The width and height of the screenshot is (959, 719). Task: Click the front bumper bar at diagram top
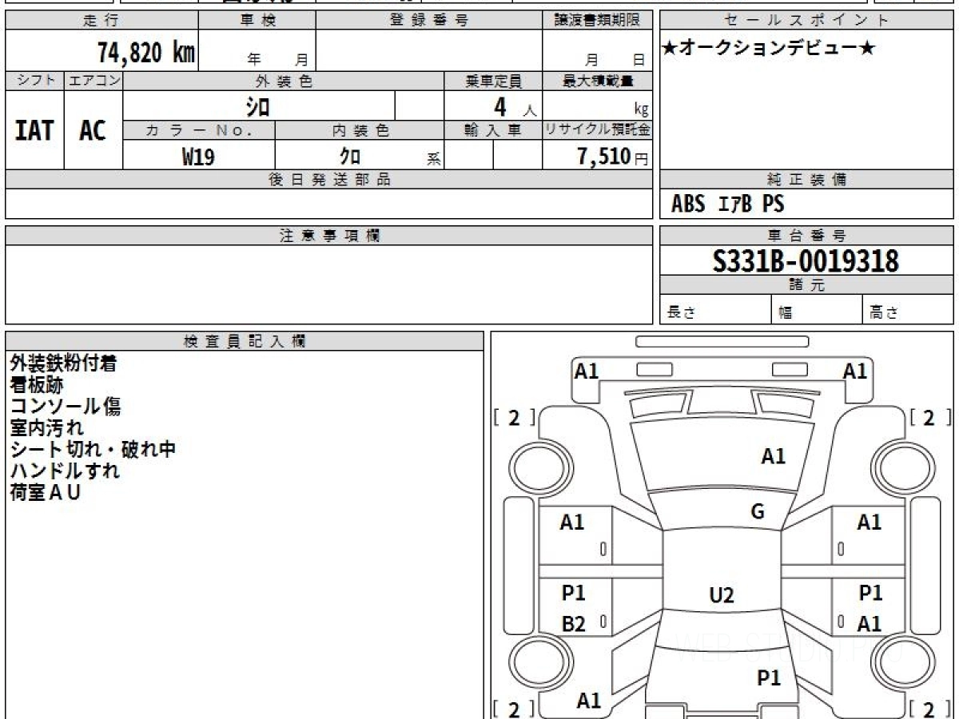click(722, 341)
